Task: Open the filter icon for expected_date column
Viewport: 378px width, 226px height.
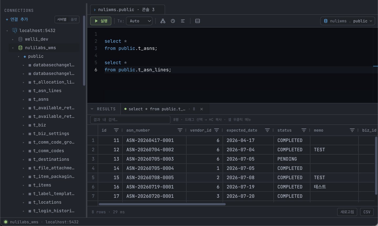Action: pyautogui.click(x=267, y=130)
